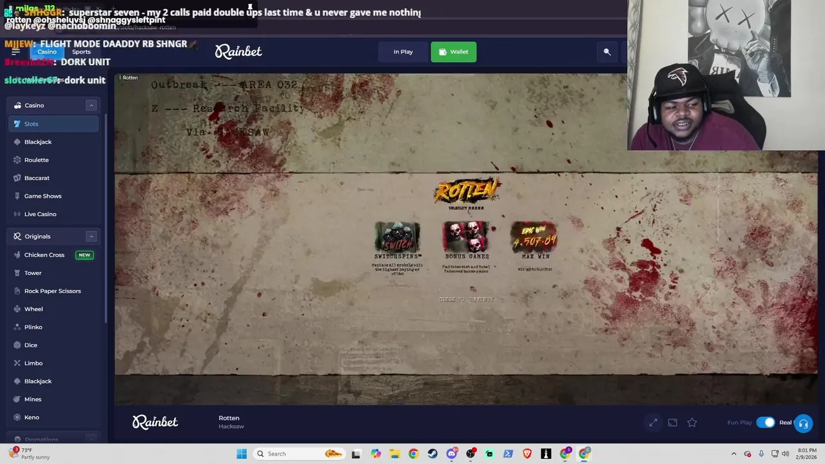Click Click to Continue in the game
The image size is (825, 464).
pos(467,299)
